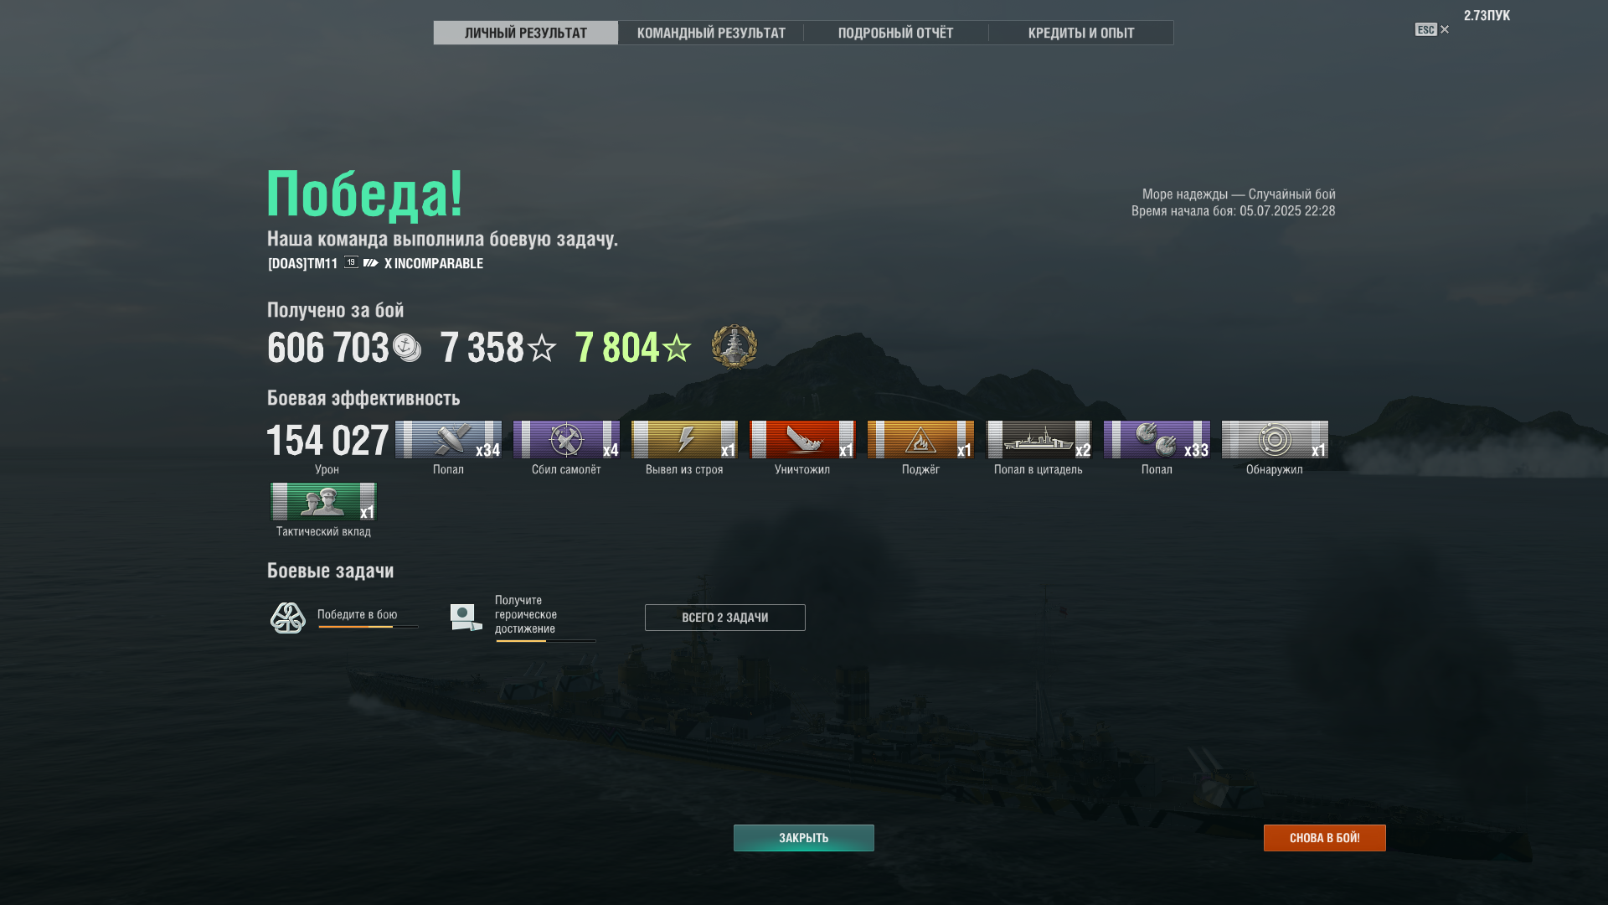This screenshot has height=905, width=1608.
Task: Click the win mission progress bar
Action: tap(368, 627)
